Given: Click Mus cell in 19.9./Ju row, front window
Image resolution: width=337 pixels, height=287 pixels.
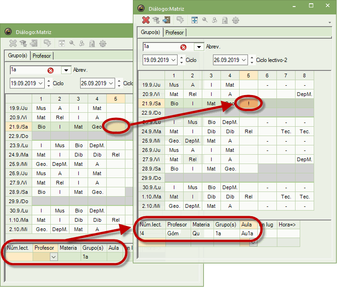Looking at the screenshot, I should [174, 85].
